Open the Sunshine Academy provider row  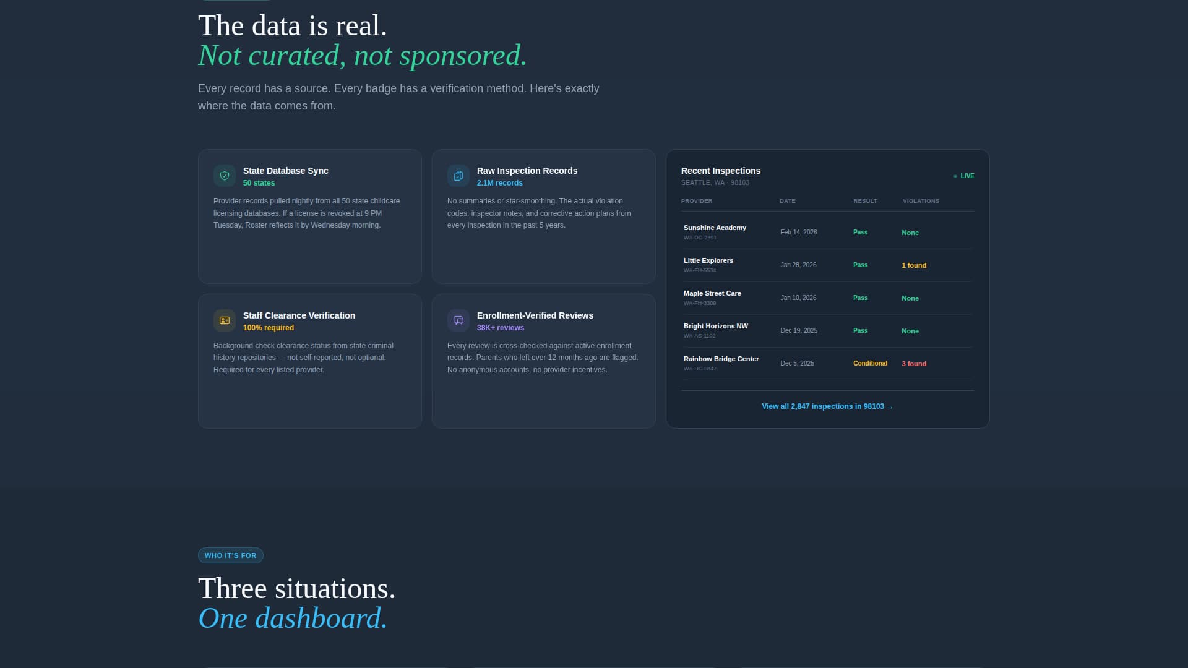[827, 233]
